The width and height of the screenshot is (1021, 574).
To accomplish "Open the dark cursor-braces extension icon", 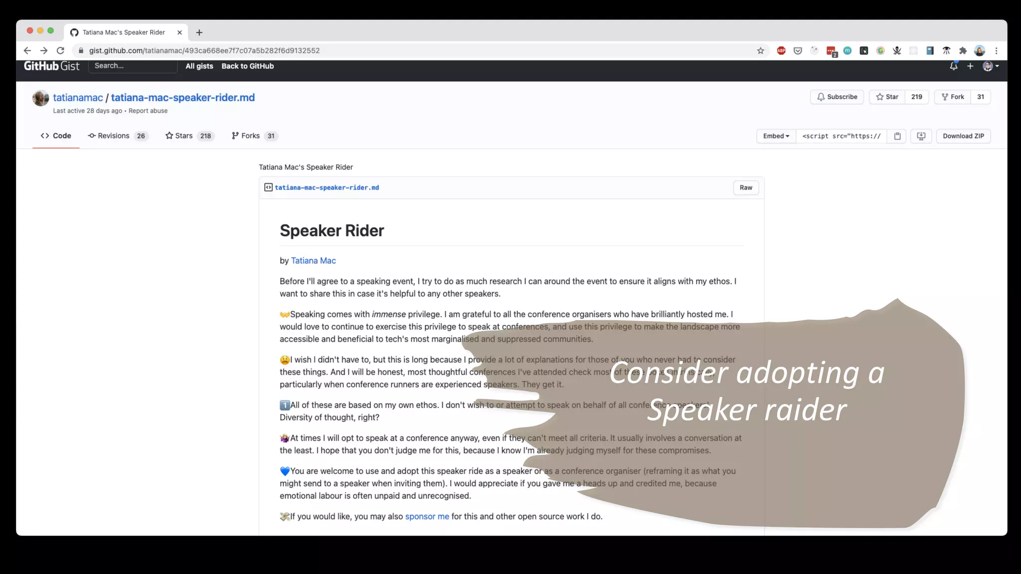I will (x=864, y=50).
